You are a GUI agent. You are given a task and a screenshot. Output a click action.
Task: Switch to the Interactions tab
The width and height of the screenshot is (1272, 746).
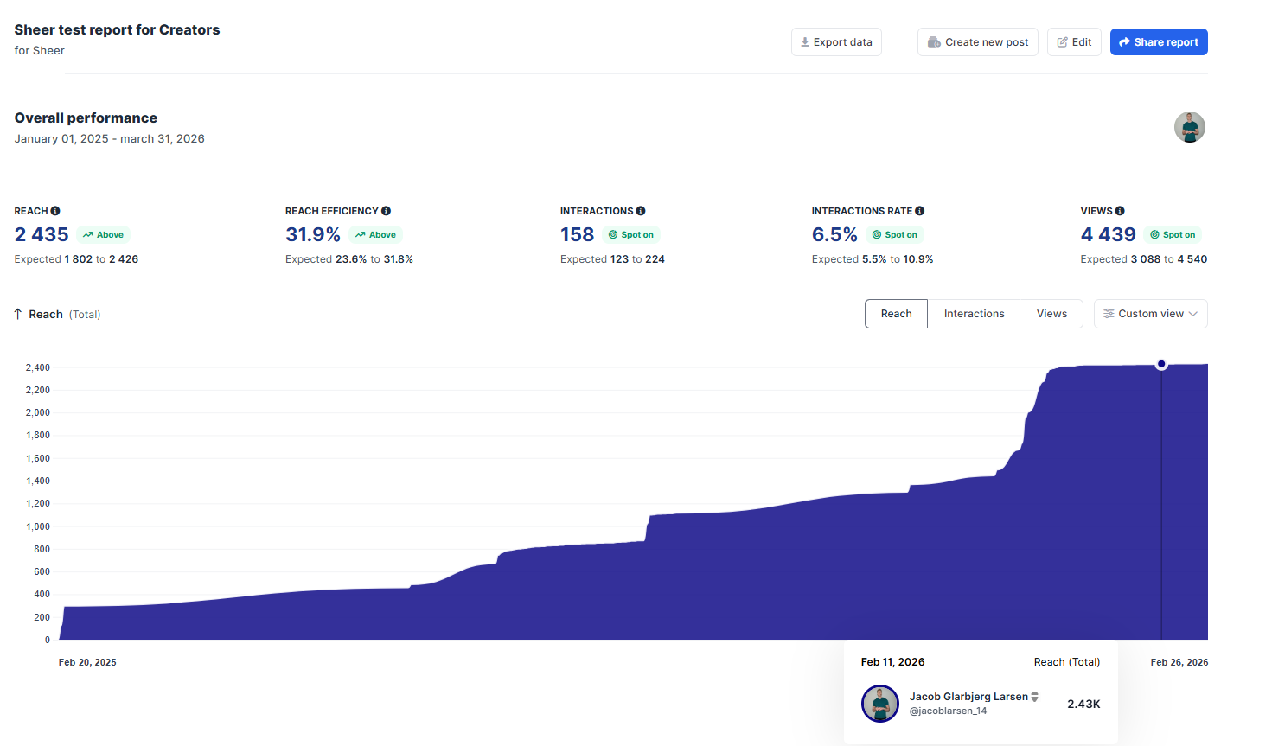tap(974, 314)
